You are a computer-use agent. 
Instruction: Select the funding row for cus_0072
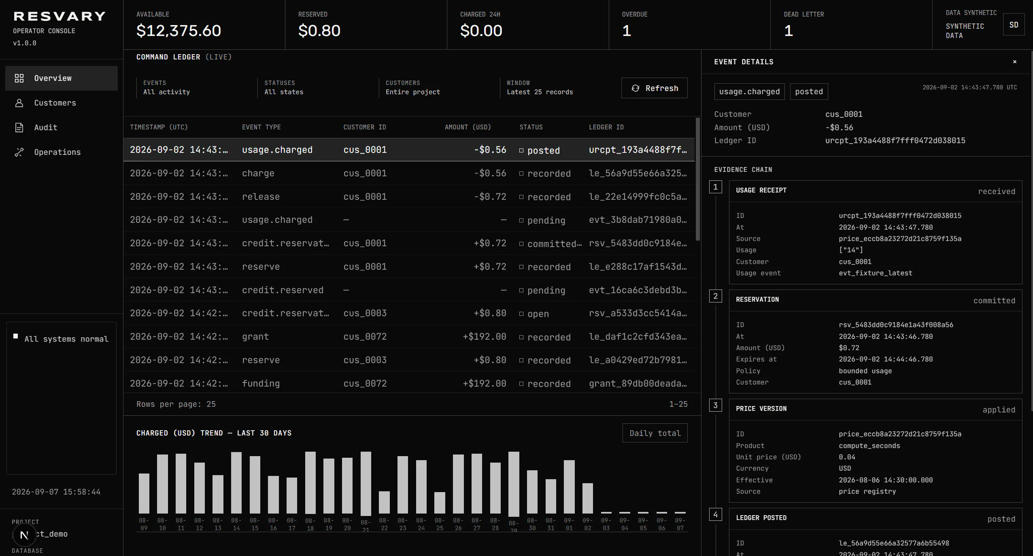(x=409, y=383)
